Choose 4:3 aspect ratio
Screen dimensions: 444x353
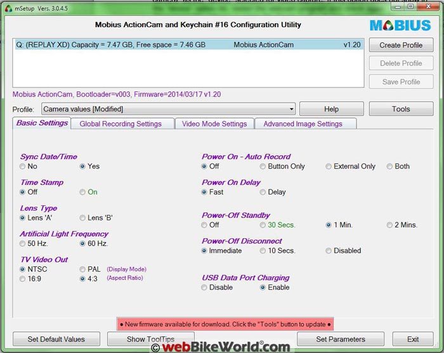coord(82,279)
